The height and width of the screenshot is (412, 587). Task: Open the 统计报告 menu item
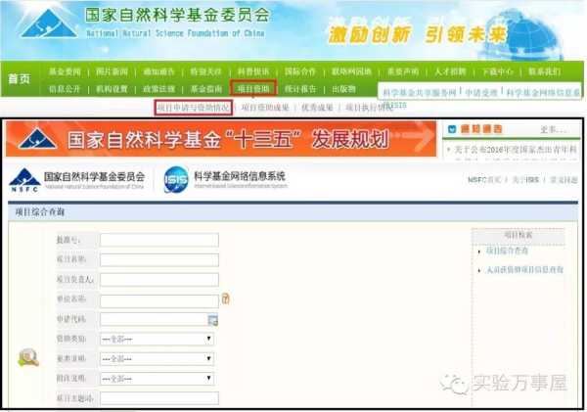coord(300,89)
